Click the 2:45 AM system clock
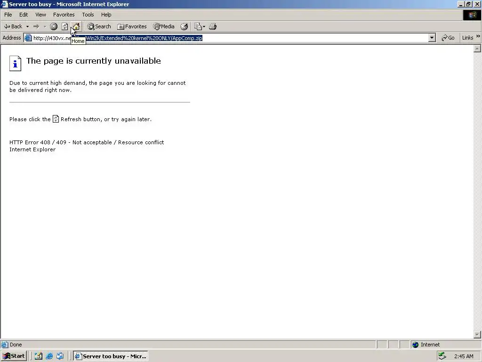 [x=464, y=356]
